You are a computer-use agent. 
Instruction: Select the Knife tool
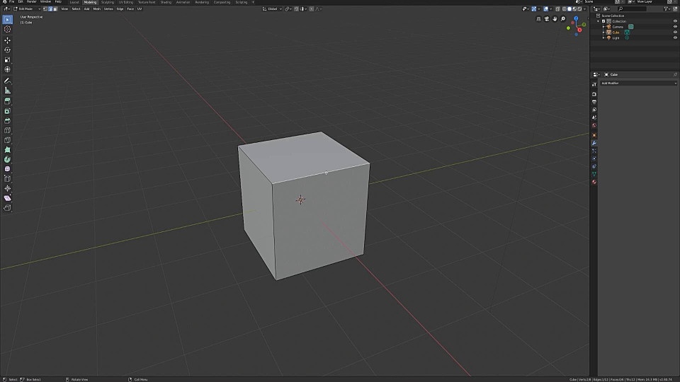point(7,140)
